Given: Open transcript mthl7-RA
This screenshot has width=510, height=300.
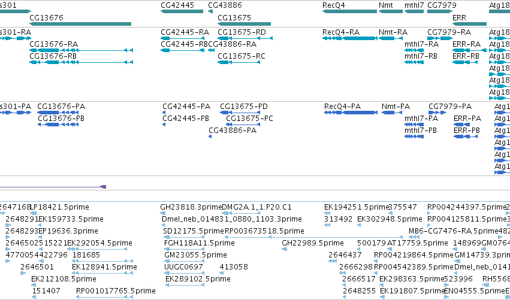Looking at the screenshot, I should pyautogui.click(x=421, y=44).
